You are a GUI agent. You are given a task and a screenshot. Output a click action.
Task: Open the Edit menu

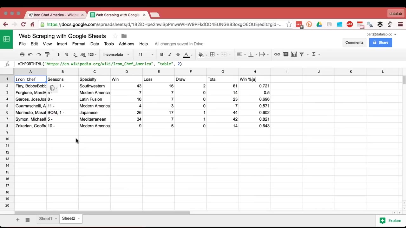pos(34,44)
